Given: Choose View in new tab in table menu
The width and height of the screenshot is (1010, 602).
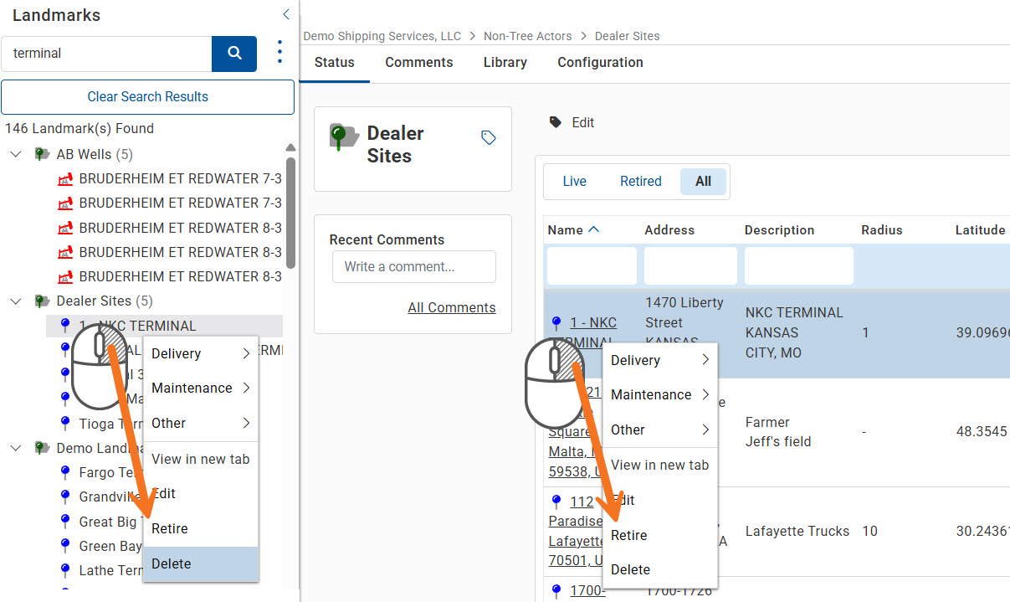Looking at the screenshot, I should (x=660, y=465).
